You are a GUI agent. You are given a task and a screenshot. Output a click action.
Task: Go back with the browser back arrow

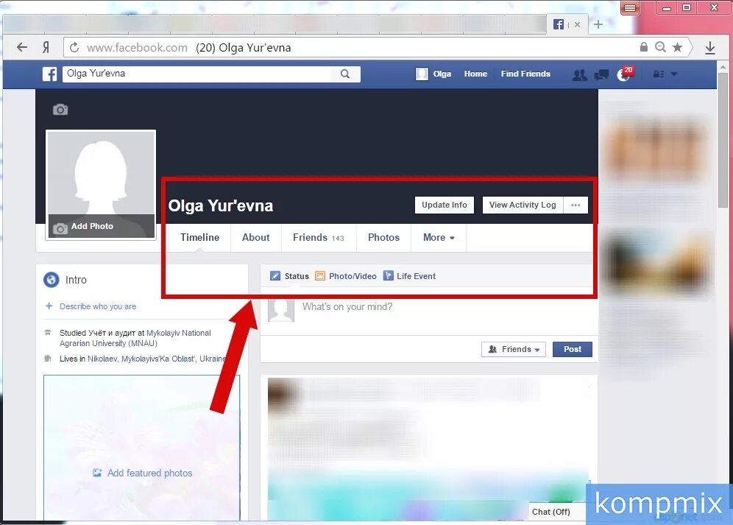[22, 47]
